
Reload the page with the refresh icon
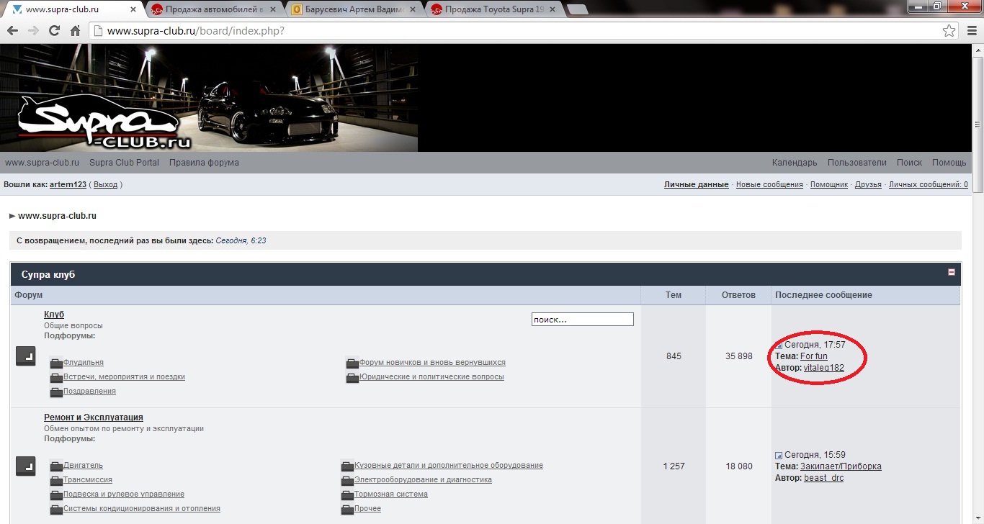click(54, 31)
